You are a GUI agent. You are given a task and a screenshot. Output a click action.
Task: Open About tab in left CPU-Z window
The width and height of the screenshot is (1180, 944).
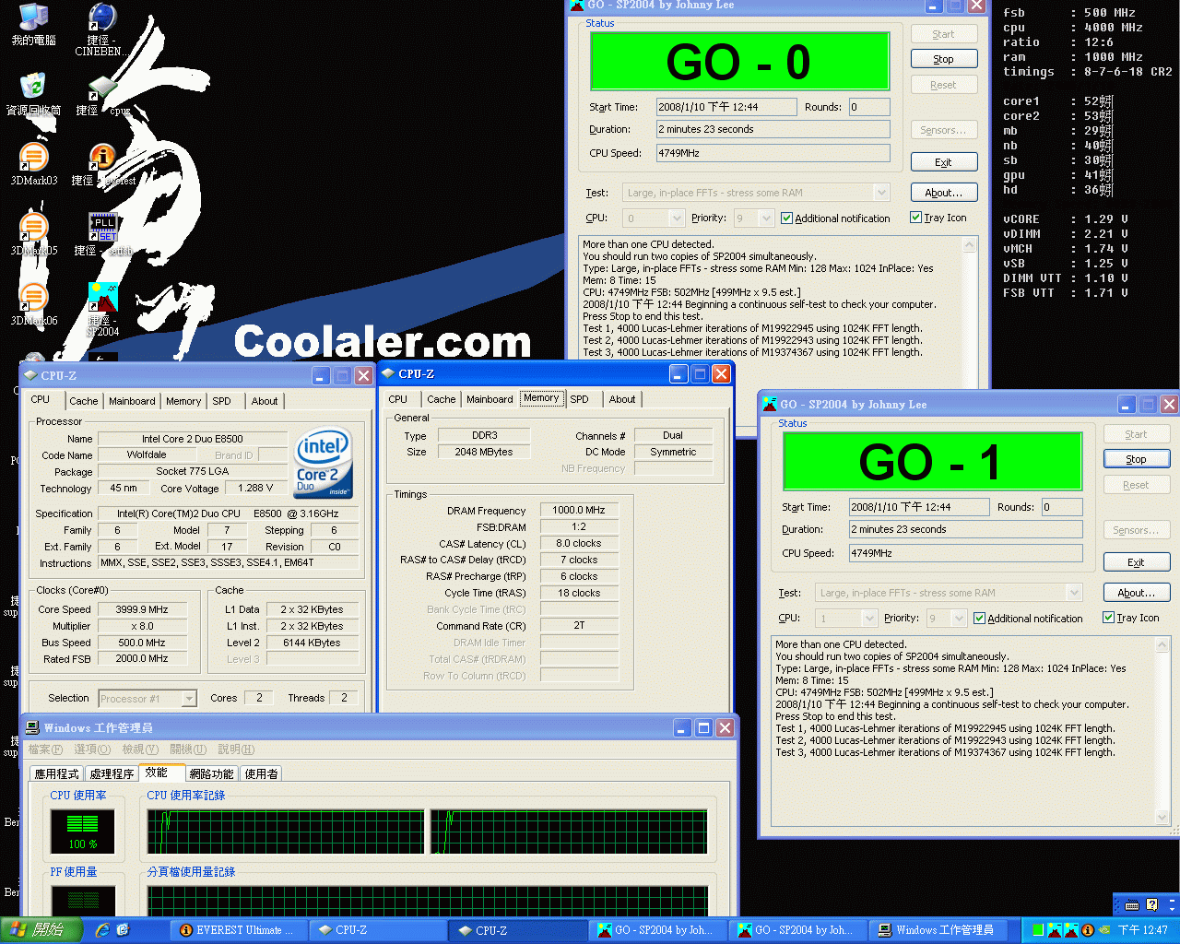click(x=265, y=401)
